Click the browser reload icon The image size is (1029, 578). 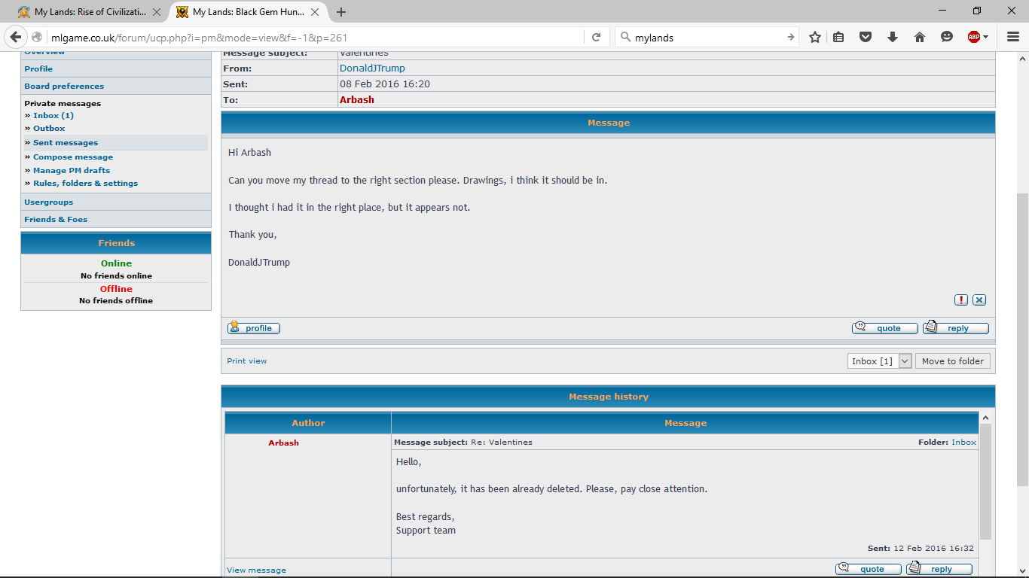596,37
